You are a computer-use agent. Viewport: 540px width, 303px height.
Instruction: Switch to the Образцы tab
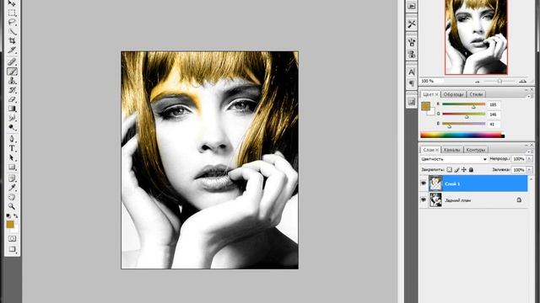453,94
